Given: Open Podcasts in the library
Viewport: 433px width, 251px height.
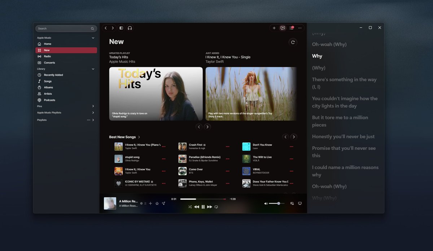Looking at the screenshot, I should coord(66,100).
